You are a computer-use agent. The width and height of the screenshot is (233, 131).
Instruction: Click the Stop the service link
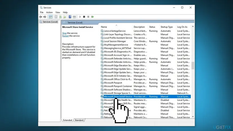64,33
